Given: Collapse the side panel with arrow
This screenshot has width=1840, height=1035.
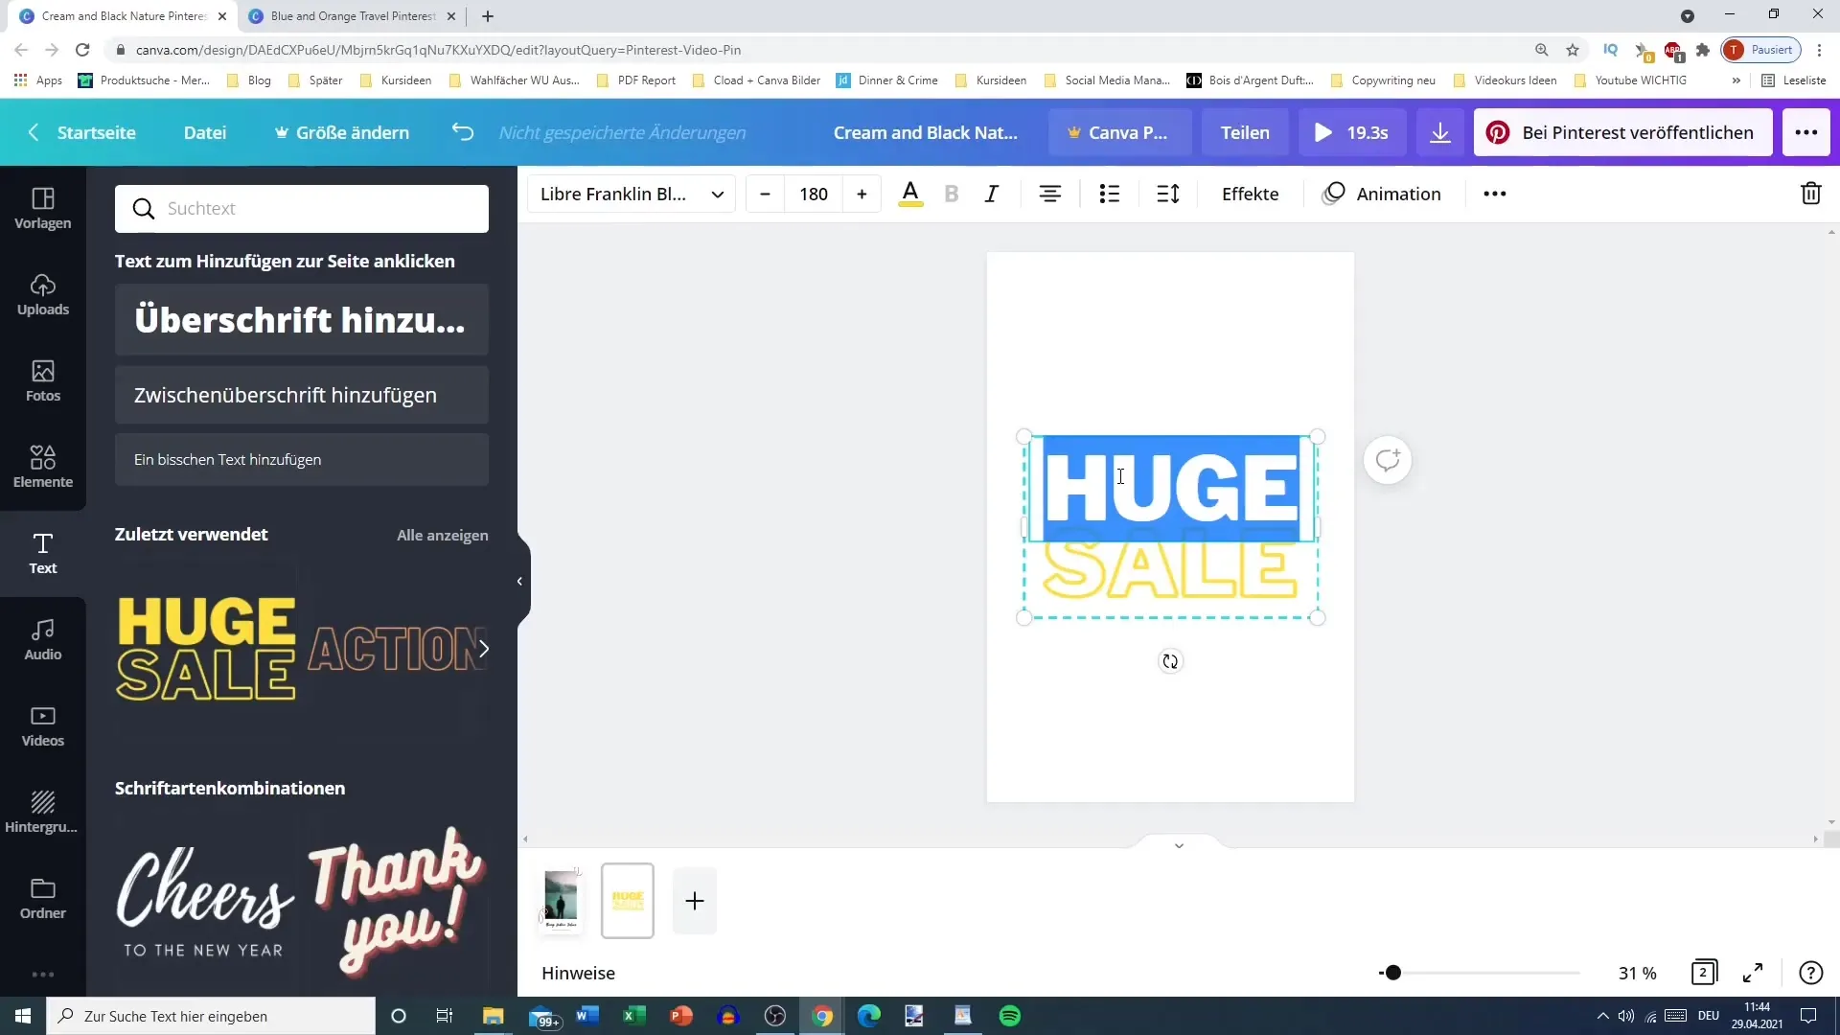Looking at the screenshot, I should pos(519,581).
